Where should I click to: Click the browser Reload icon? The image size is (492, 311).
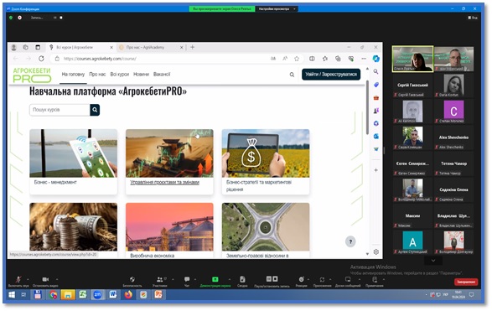pos(41,59)
